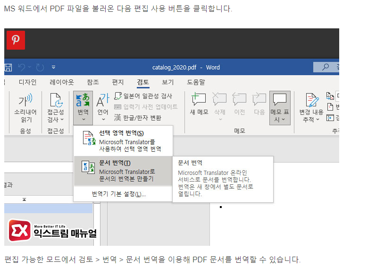Click the 소리내어 읽기 read aloud icon

click(x=25, y=100)
